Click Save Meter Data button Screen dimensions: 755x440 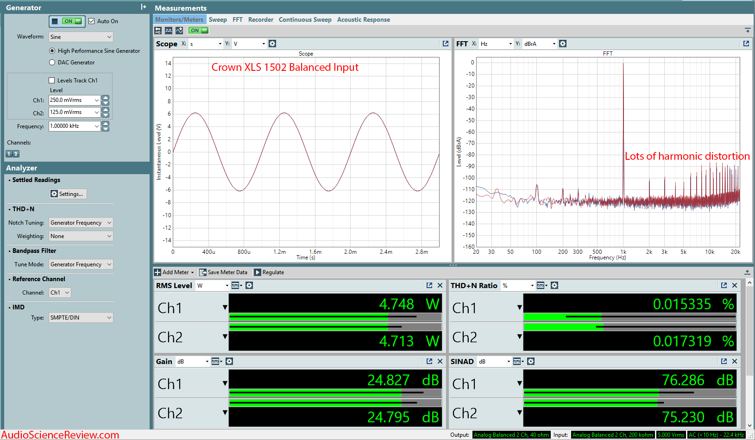223,272
